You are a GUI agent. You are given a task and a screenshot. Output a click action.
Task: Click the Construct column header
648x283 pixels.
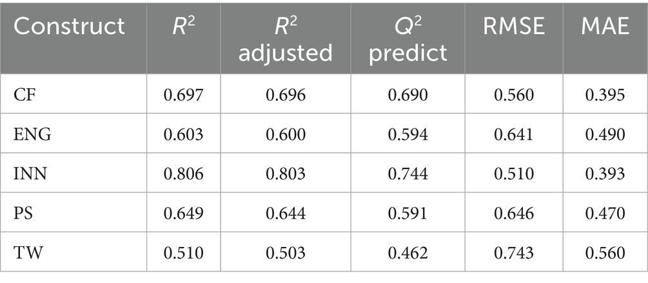tap(70, 26)
